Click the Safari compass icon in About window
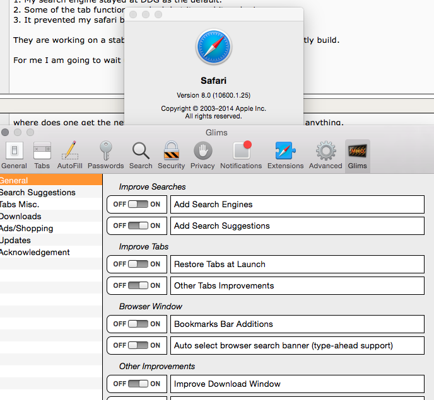 pyautogui.click(x=214, y=47)
